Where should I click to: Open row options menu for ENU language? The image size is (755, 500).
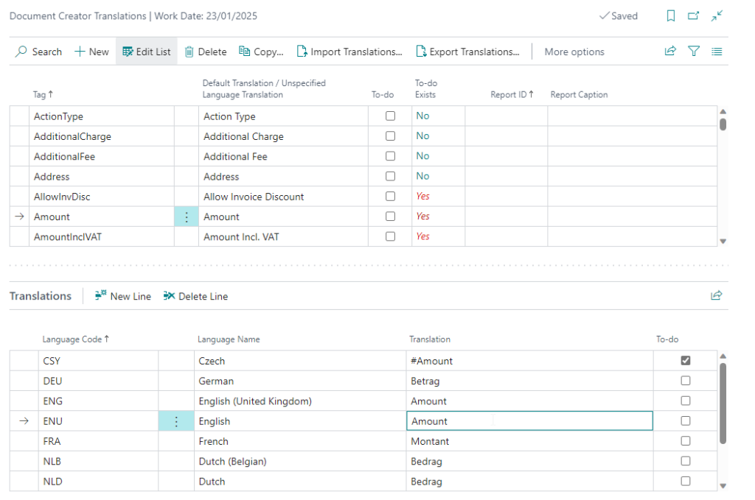click(175, 421)
